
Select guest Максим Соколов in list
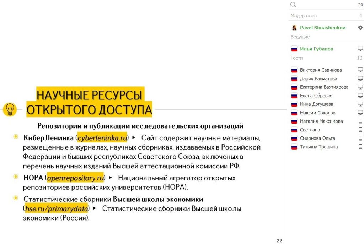[317, 113]
